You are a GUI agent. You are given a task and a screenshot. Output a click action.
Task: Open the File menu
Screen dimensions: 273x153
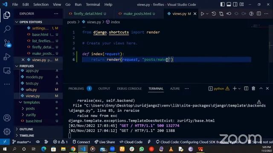click(15, 5)
